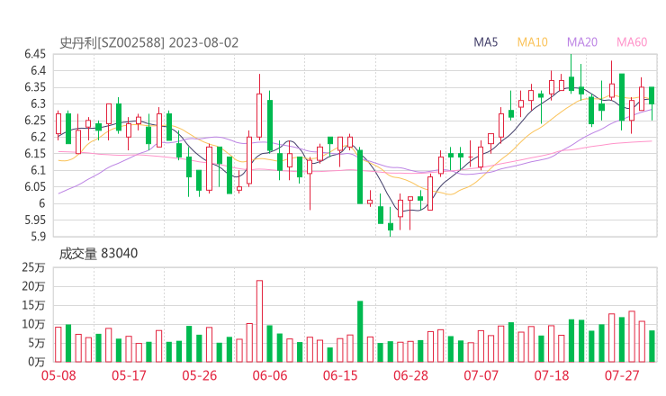Click the 20万 volume axis label
666x396 pixels.
pyautogui.click(x=33, y=286)
